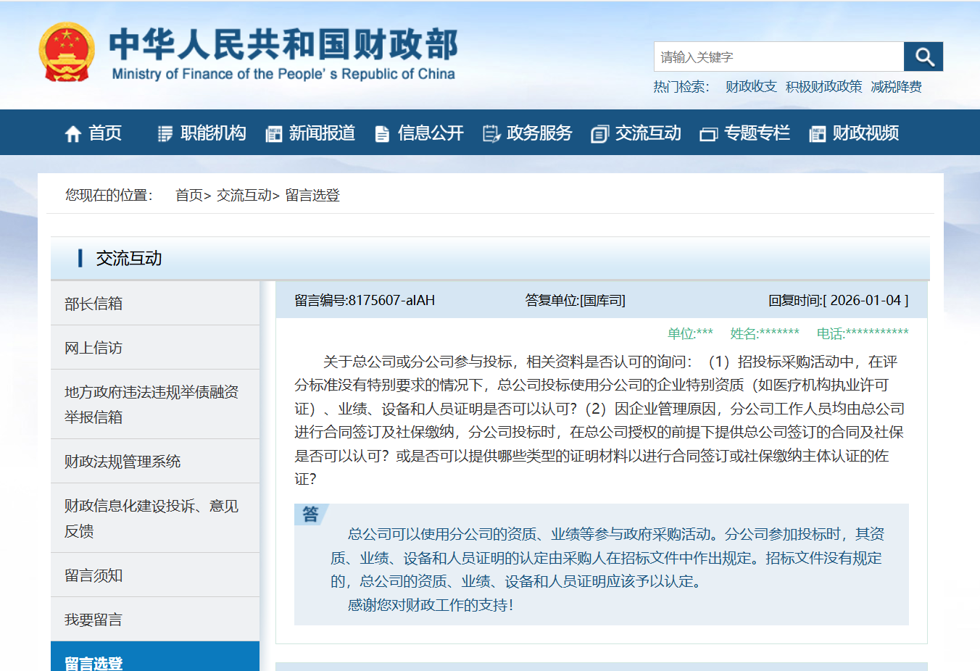Click the 中华人民共和国财政部 site title
Image resolution: width=980 pixels, height=671 pixels.
pyautogui.click(x=283, y=44)
